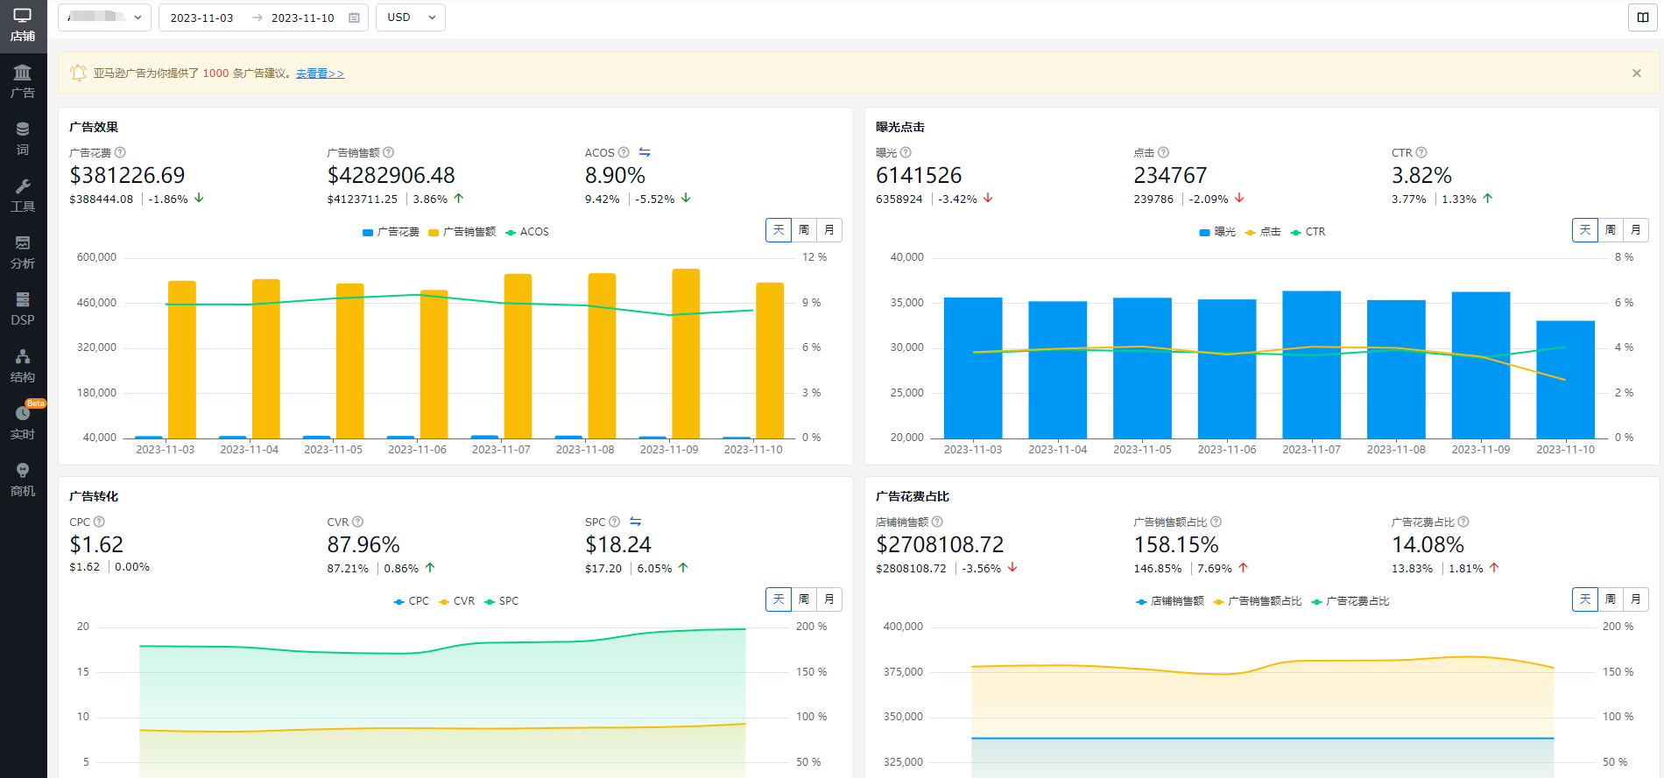The image size is (1664, 778).
Task: Click the help icon next to ACOS
Action: pos(624,152)
